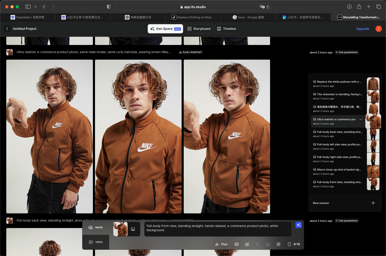The width and height of the screenshot is (386, 256).
Task: Go back using the project back arrow
Action: coord(7,29)
